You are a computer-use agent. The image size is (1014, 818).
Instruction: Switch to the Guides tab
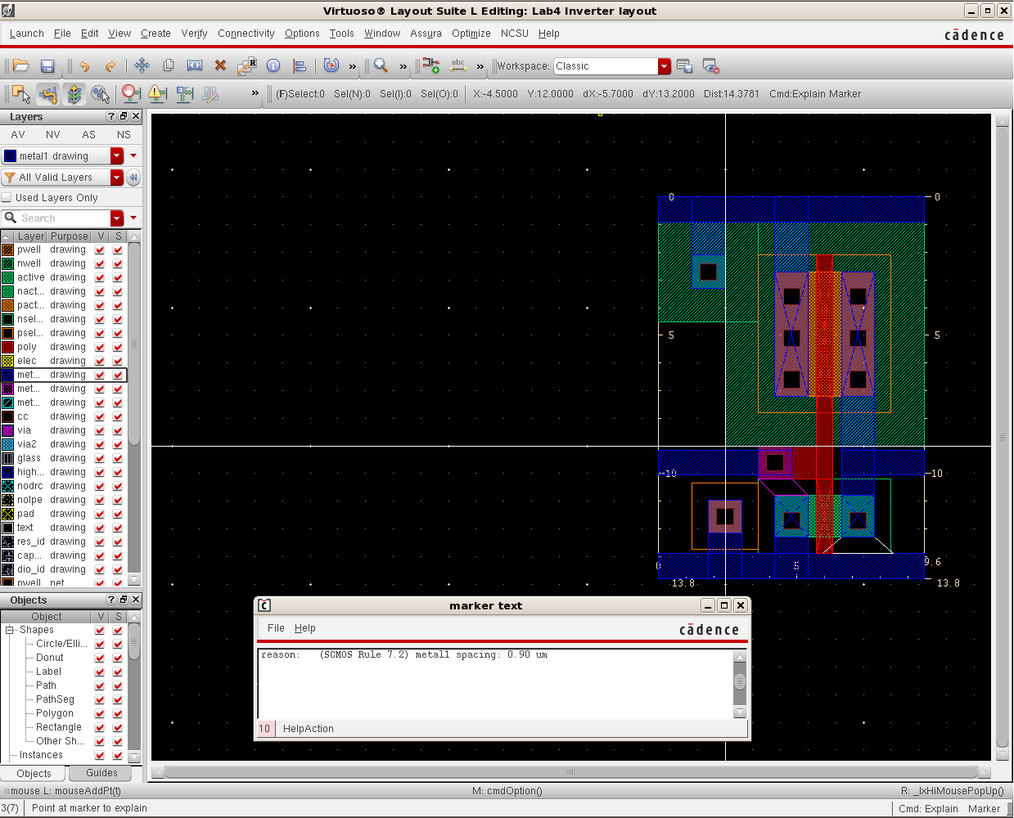101,772
